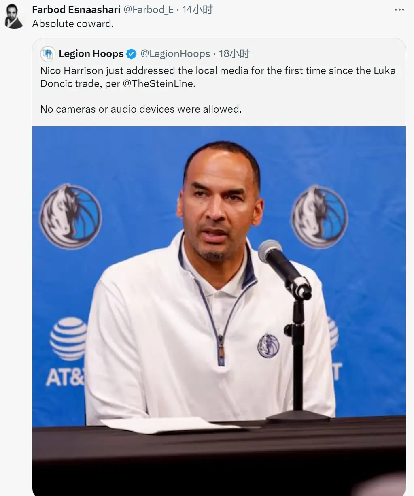Open the tweet's 14小时 timestamp

(197, 10)
